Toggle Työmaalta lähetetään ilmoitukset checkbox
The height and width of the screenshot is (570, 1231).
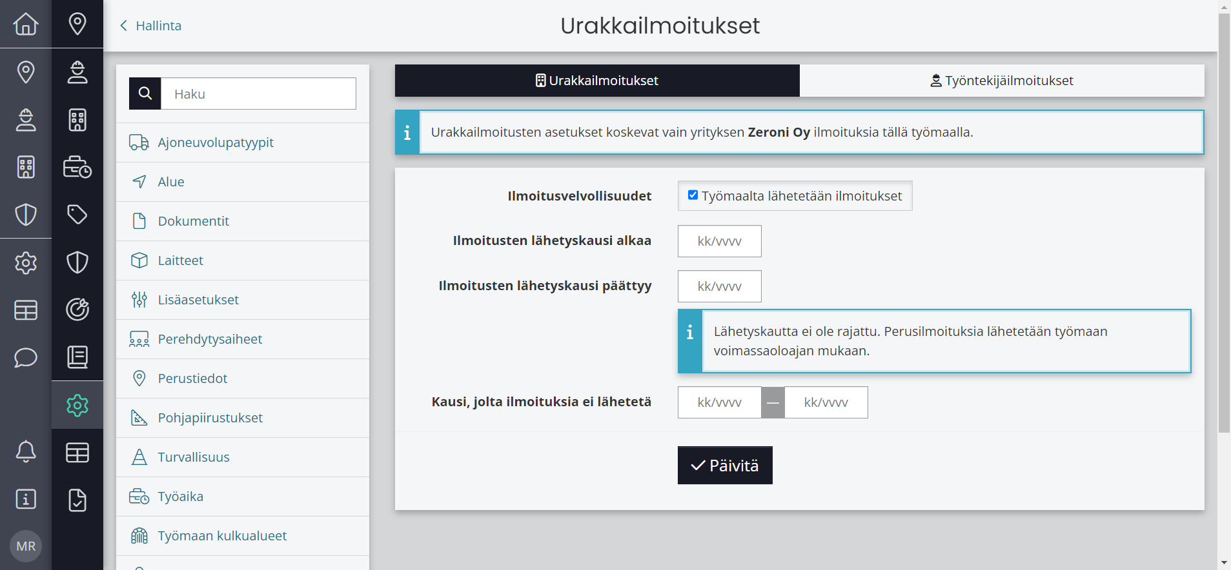[693, 195]
